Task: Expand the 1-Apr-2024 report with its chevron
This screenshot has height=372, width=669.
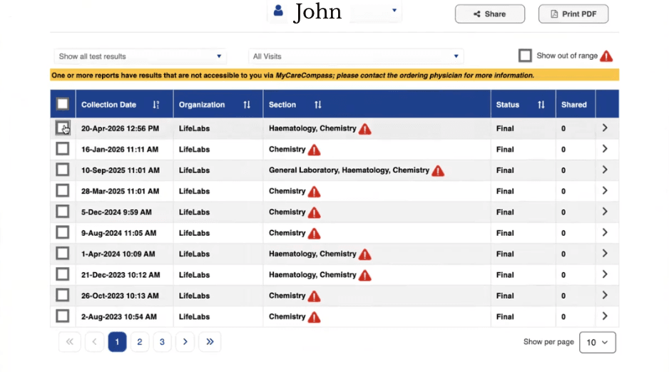Action: click(605, 253)
